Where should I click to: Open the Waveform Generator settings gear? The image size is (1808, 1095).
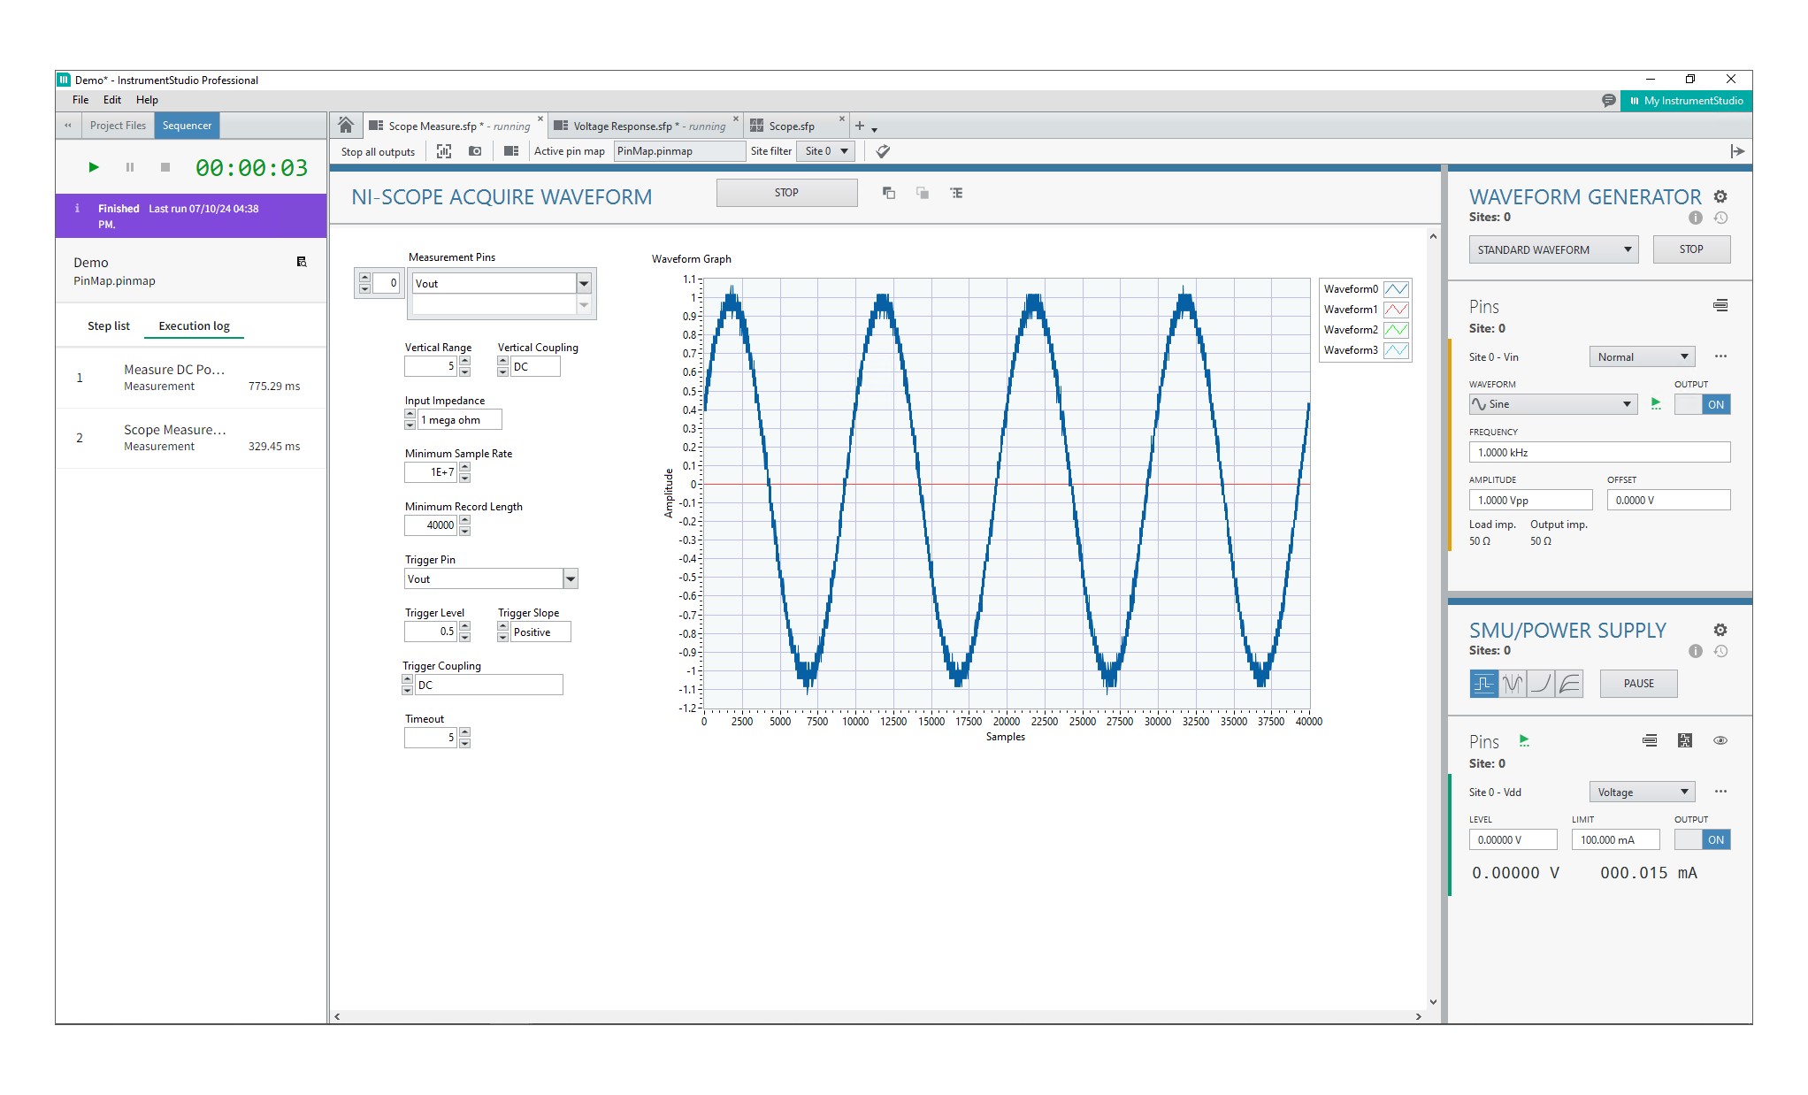click(x=1721, y=196)
